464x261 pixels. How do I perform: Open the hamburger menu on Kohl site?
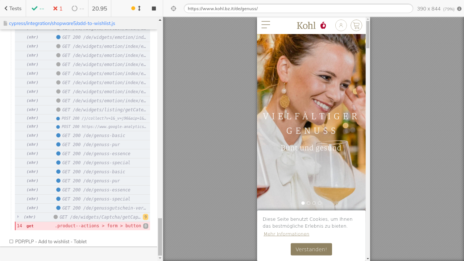point(266,25)
